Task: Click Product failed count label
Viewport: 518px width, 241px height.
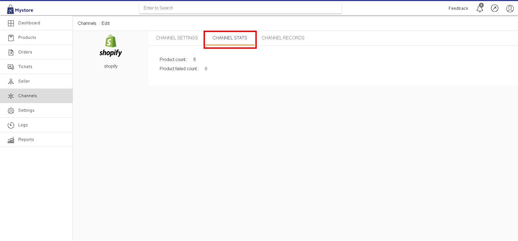Action: (x=179, y=69)
